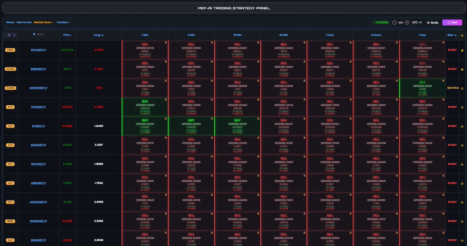Screen dimensions: 467x246
Task: Click the warning triangle on ETHBTC 5 Min BUY cell
Action: pyautogui.click(x=211, y=118)
